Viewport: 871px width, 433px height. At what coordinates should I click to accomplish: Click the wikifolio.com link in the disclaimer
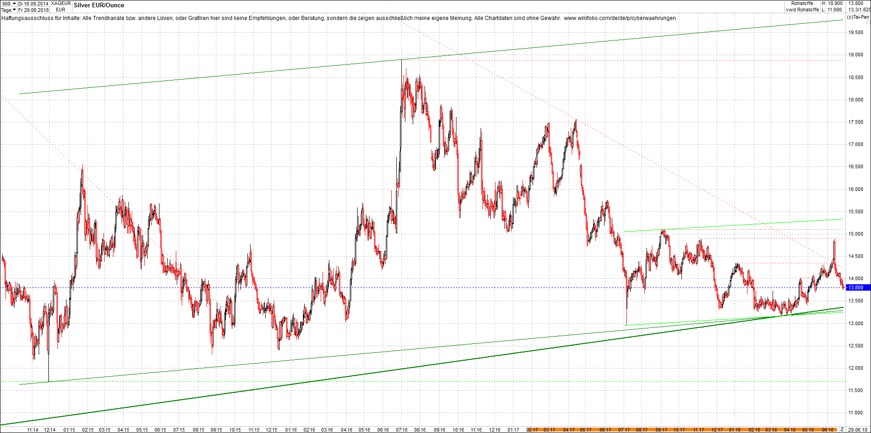coord(620,18)
